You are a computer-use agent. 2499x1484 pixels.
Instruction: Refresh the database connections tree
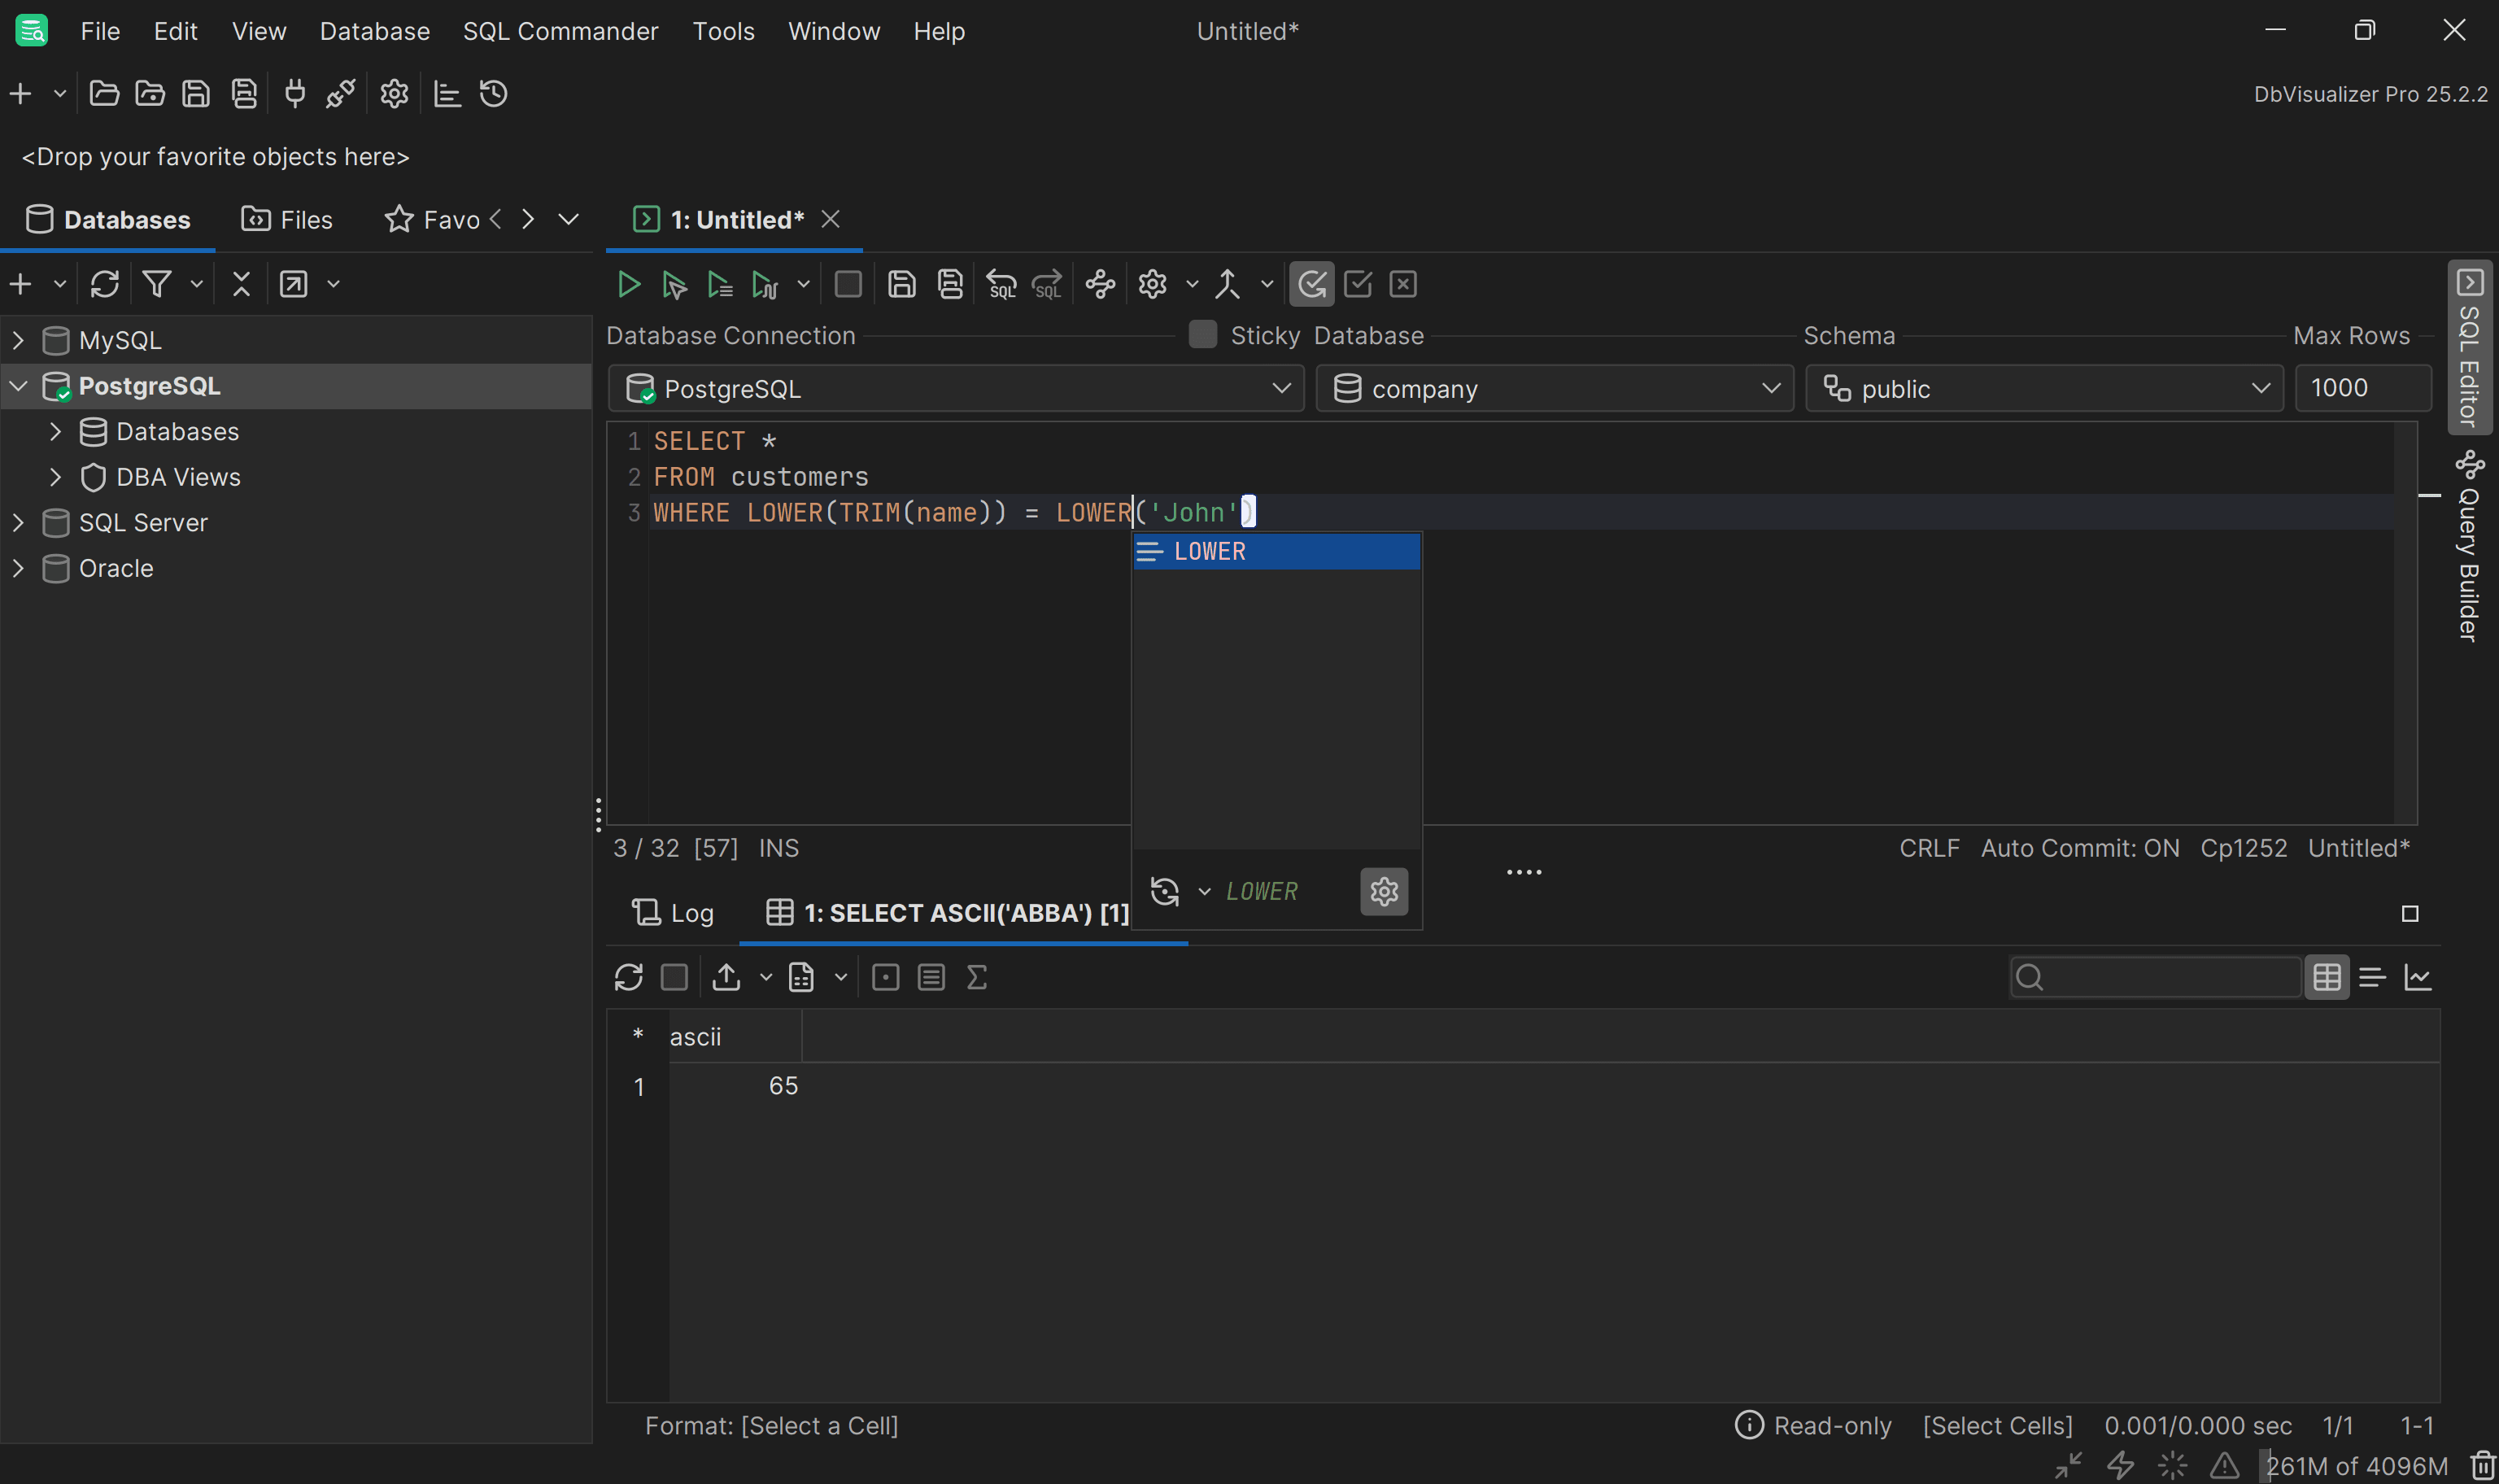[105, 283]
